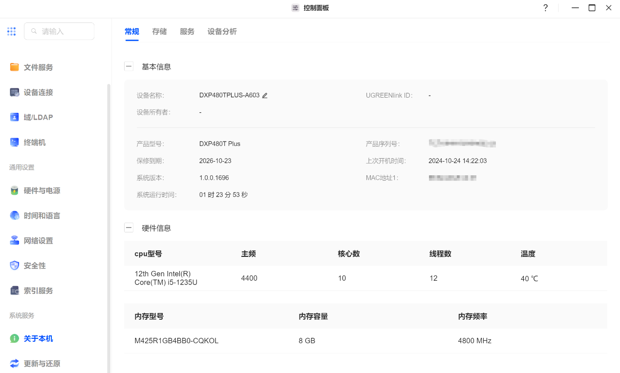Collapse the 硬件信息 section
This screenshot has height=373, width=620.
pos(129,228)
